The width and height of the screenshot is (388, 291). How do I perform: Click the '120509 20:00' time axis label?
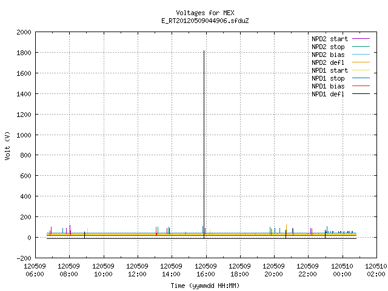pos(273,270)
